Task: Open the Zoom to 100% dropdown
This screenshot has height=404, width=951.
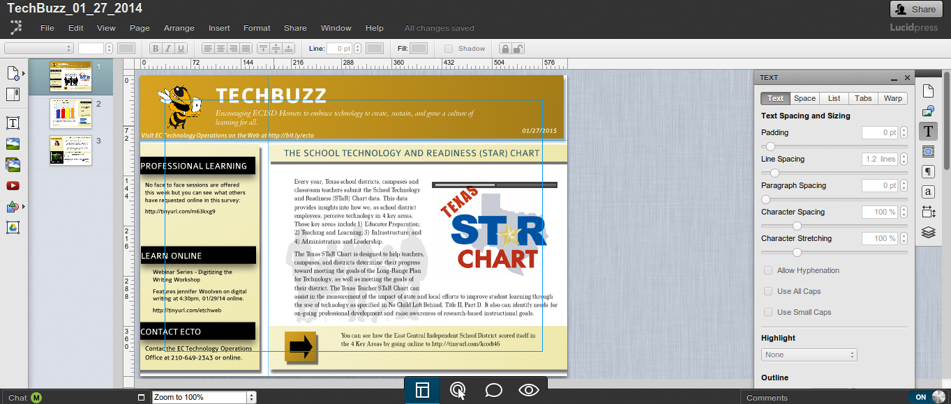Action: point(204,397)
